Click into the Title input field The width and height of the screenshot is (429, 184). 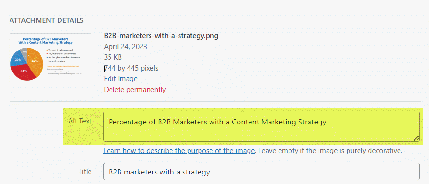261,172
